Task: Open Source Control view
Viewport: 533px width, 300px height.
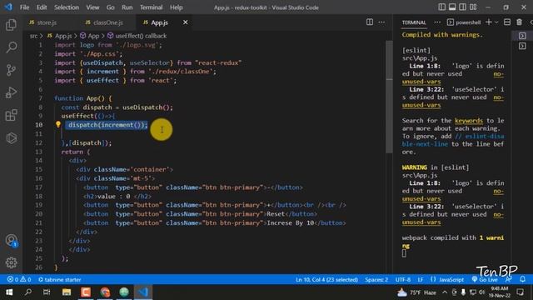Action: [11, 70]
